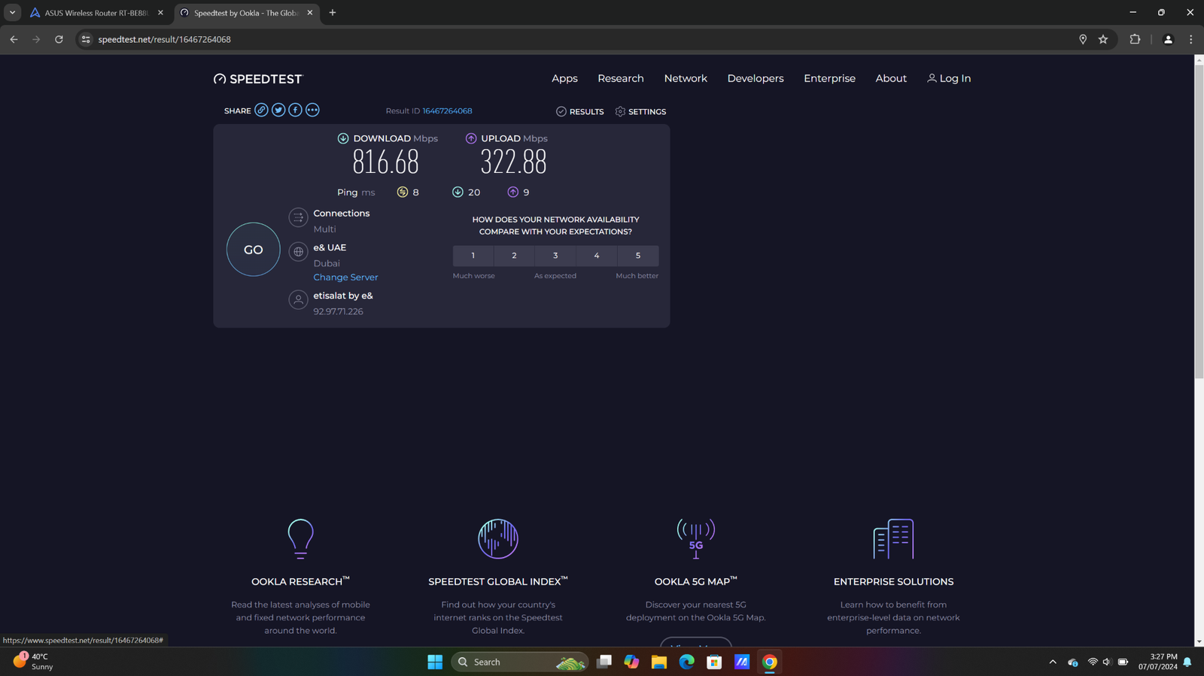Open the Ookla 5G Map icon
This screenshot has width=1204, height=676.
[x=695, y=538]
